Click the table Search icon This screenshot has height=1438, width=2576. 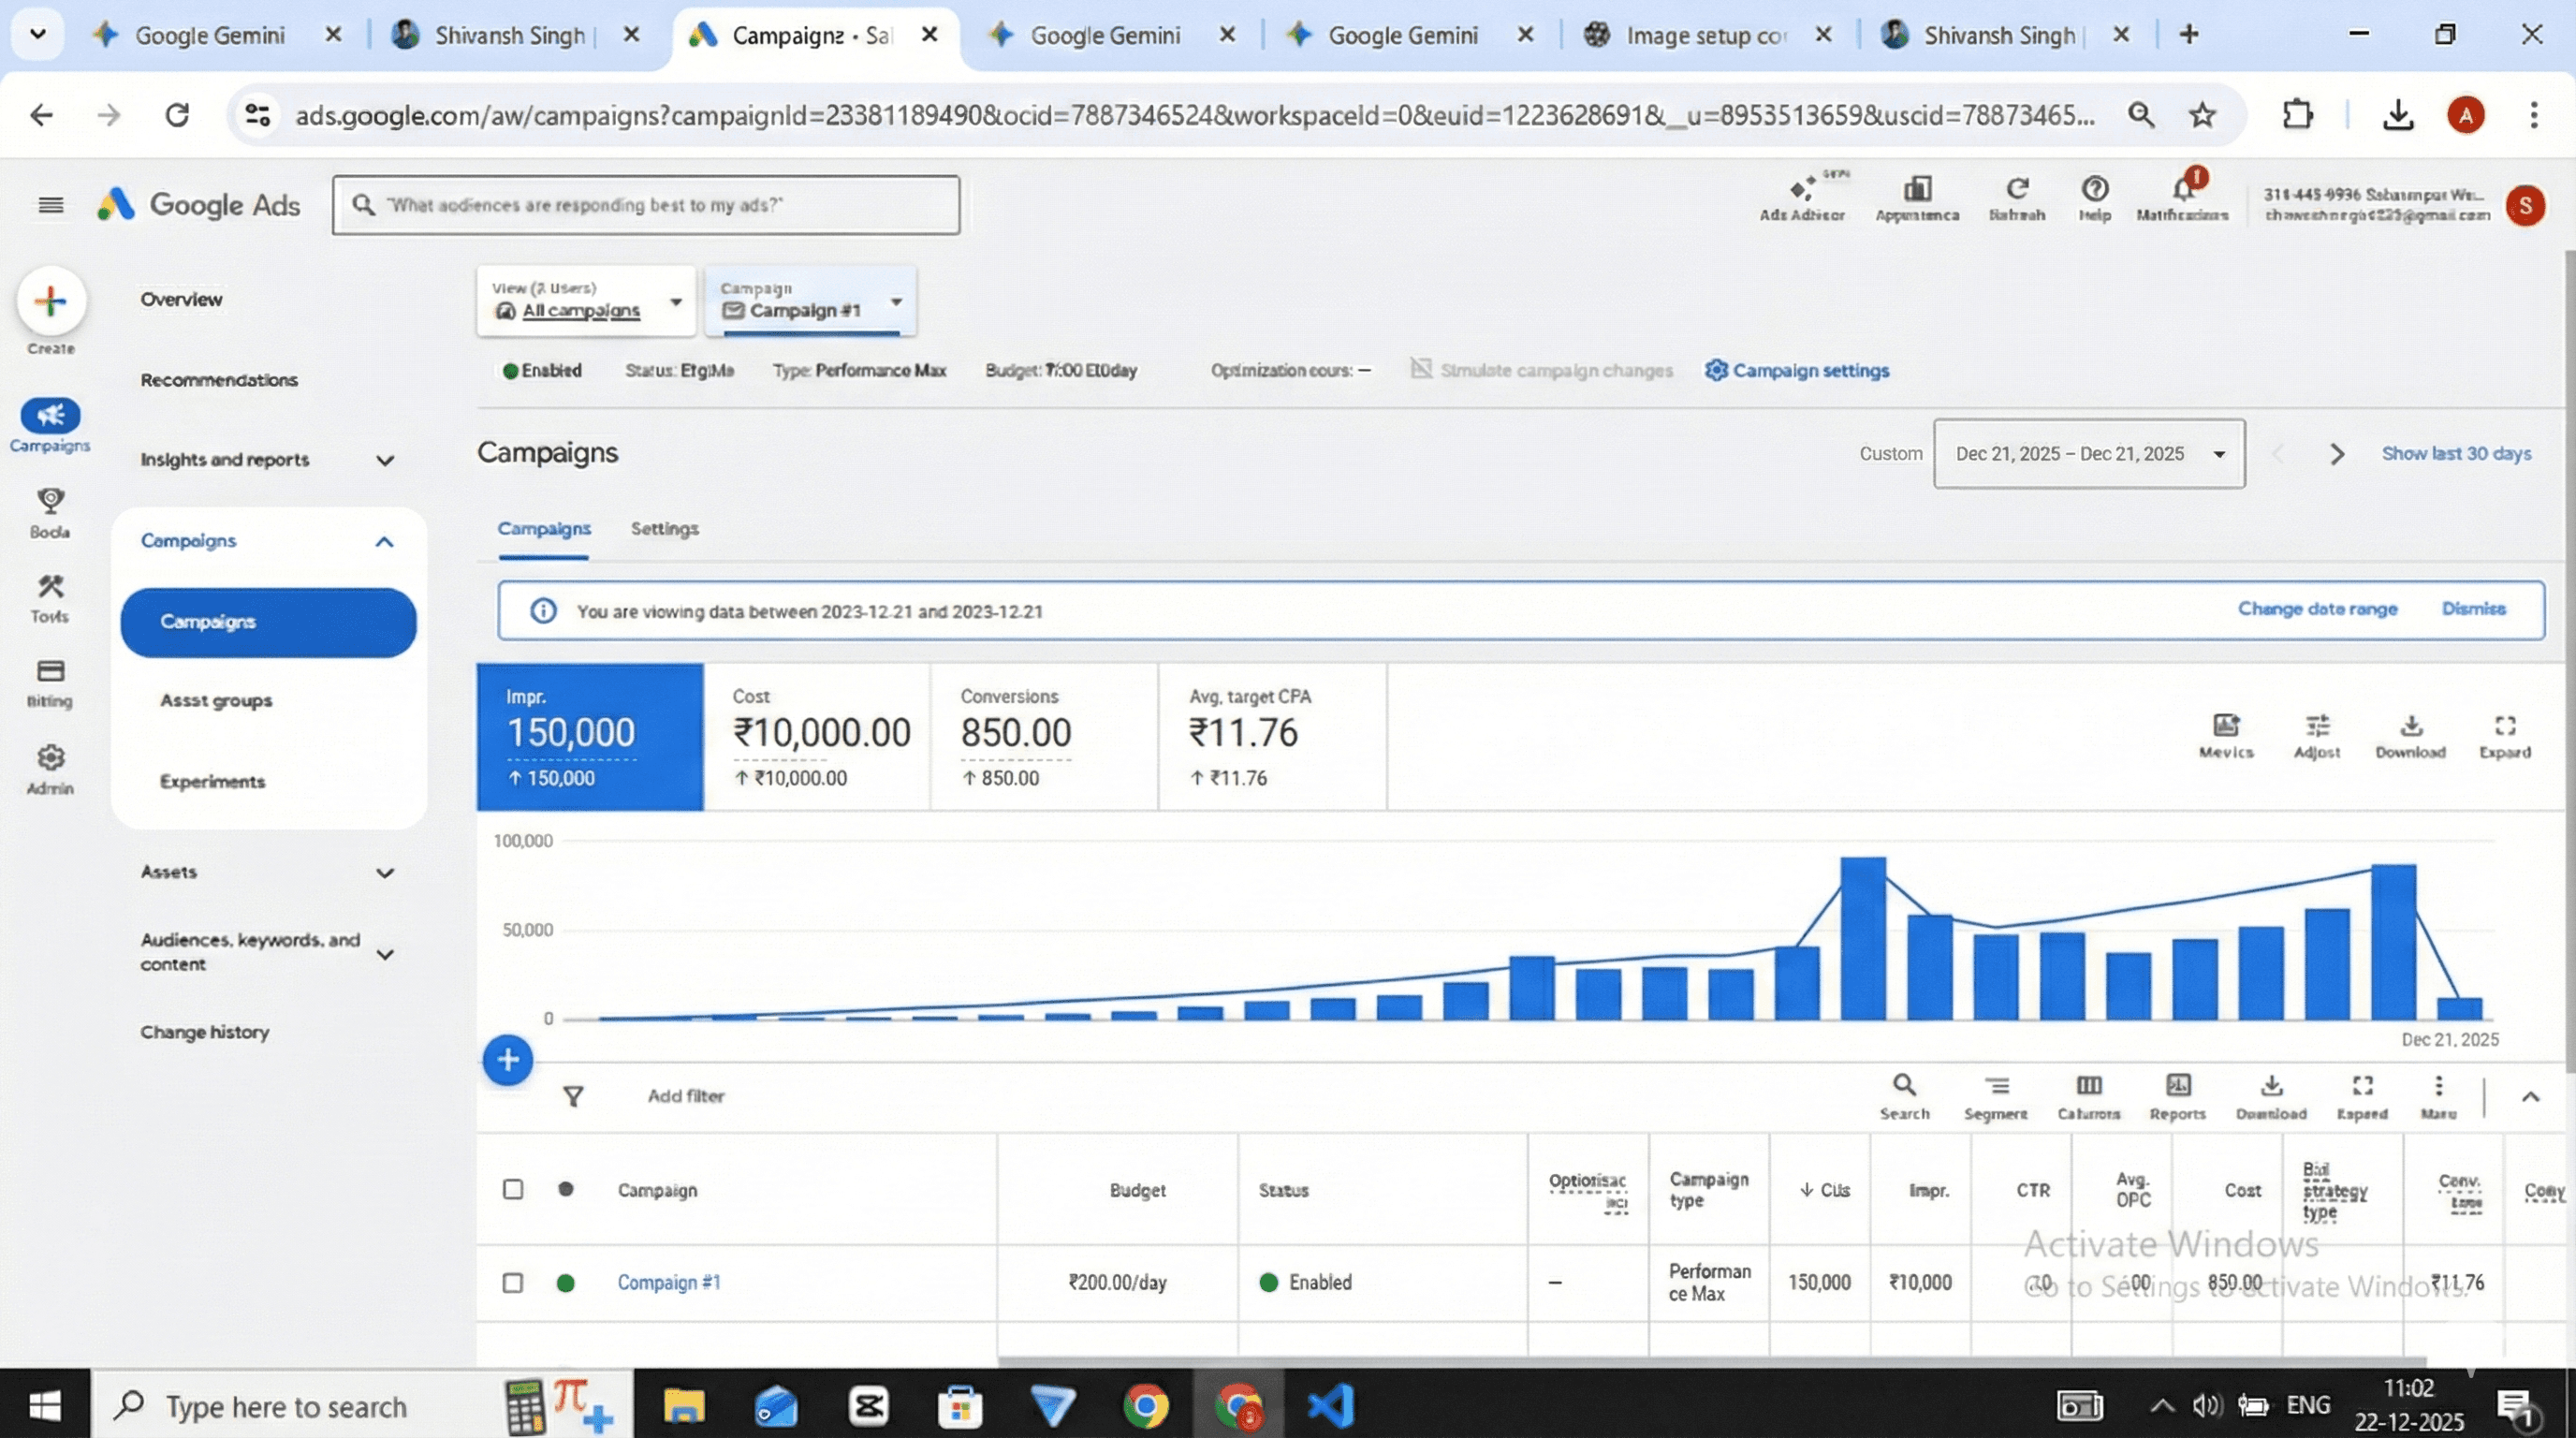click(1904, 1085)
